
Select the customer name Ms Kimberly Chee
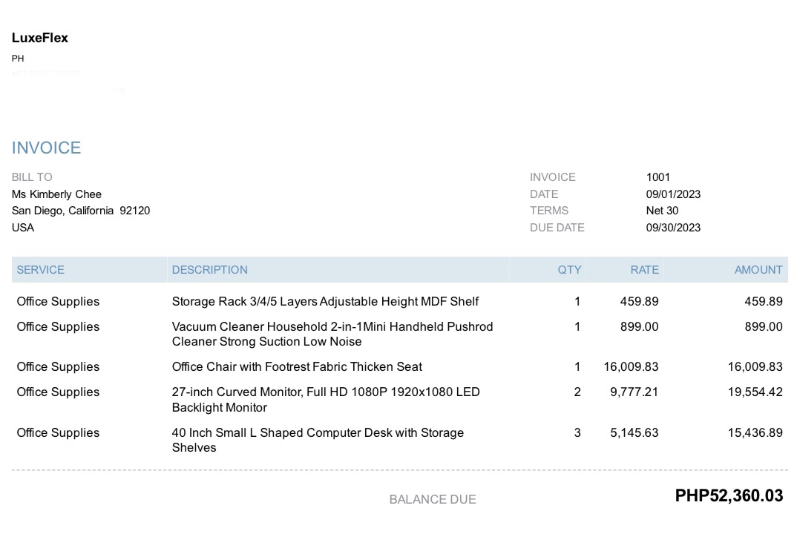click(56, 194)
